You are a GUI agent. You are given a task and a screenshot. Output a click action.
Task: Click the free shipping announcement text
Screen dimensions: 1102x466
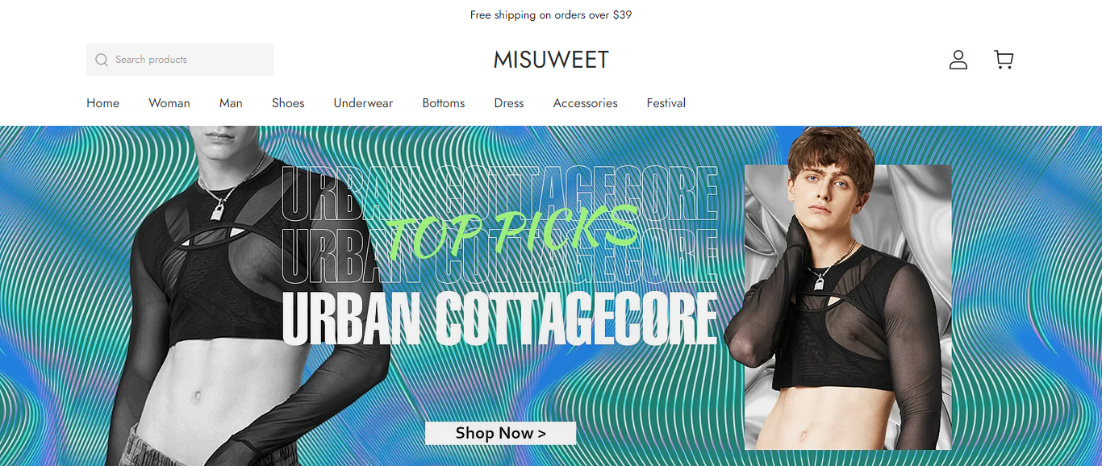(551, 15)
